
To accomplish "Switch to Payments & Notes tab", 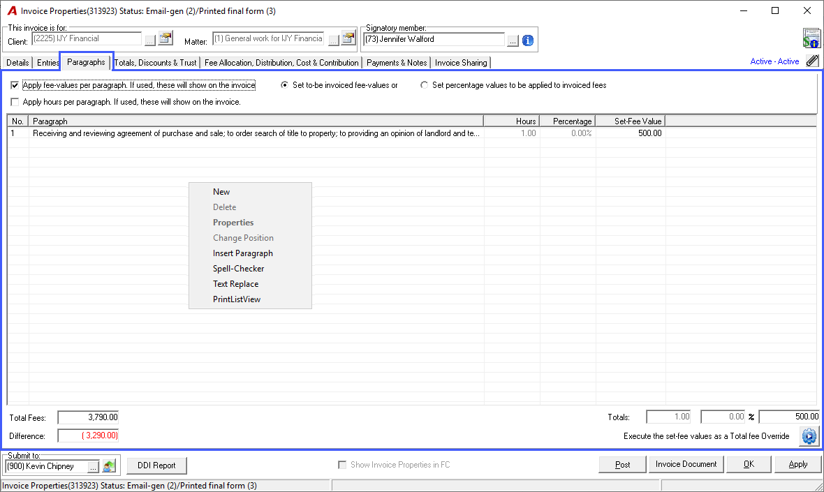I will 397,63.
